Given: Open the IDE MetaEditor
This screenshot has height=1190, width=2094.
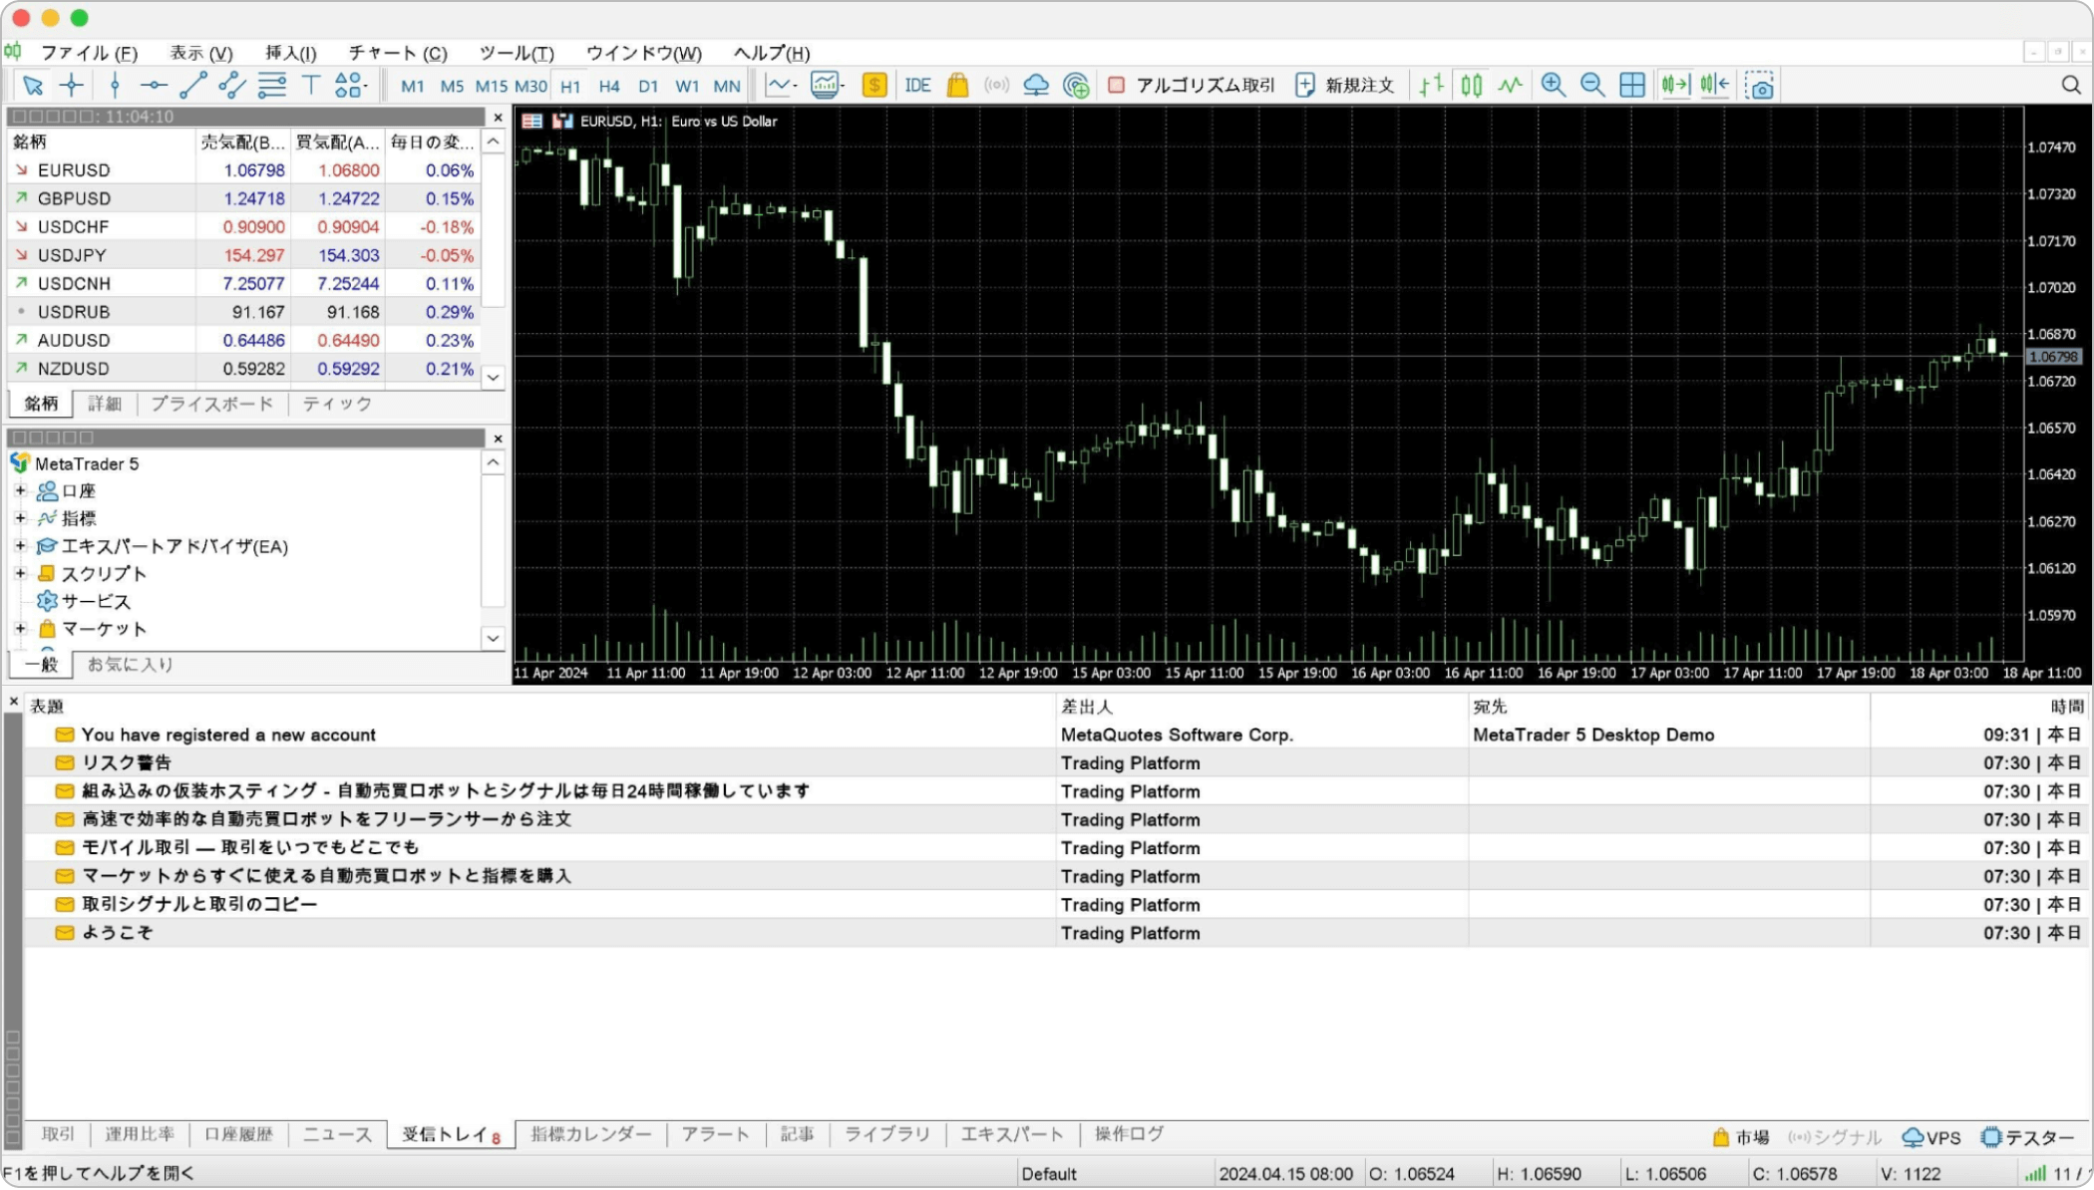Looking at the screenshot, I should [x=917, y=86].
